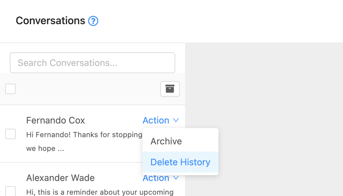
Task: Select the Archive option above Delete History
Action: pyautogui.click(x=166, y=141)
